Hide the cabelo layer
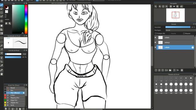 click(x=155, y=38)
